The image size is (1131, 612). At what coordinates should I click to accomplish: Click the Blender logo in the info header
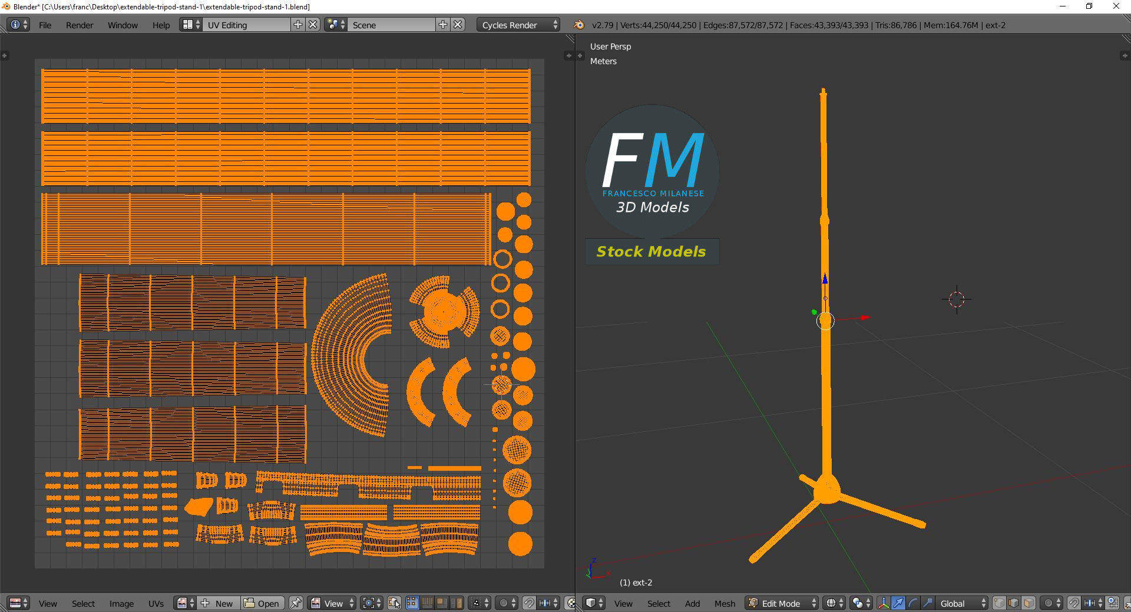(x=578, y=25)
